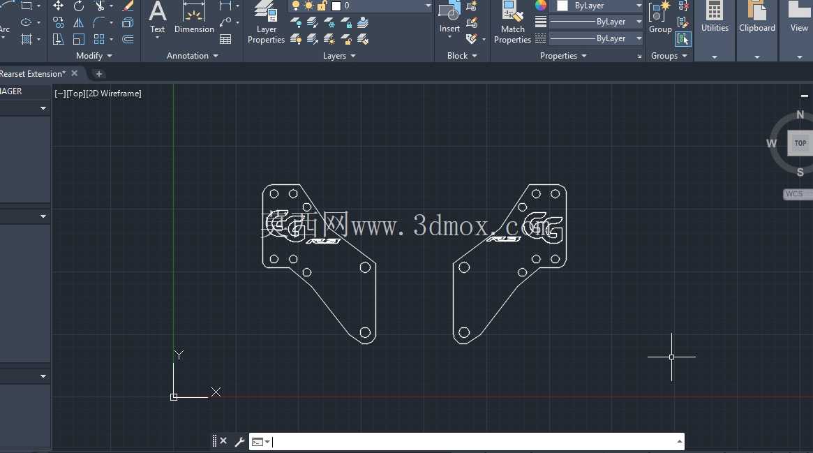This screenshot has height=453, width=813.
Task: Click the Group Edit icon
Action: 683,22
